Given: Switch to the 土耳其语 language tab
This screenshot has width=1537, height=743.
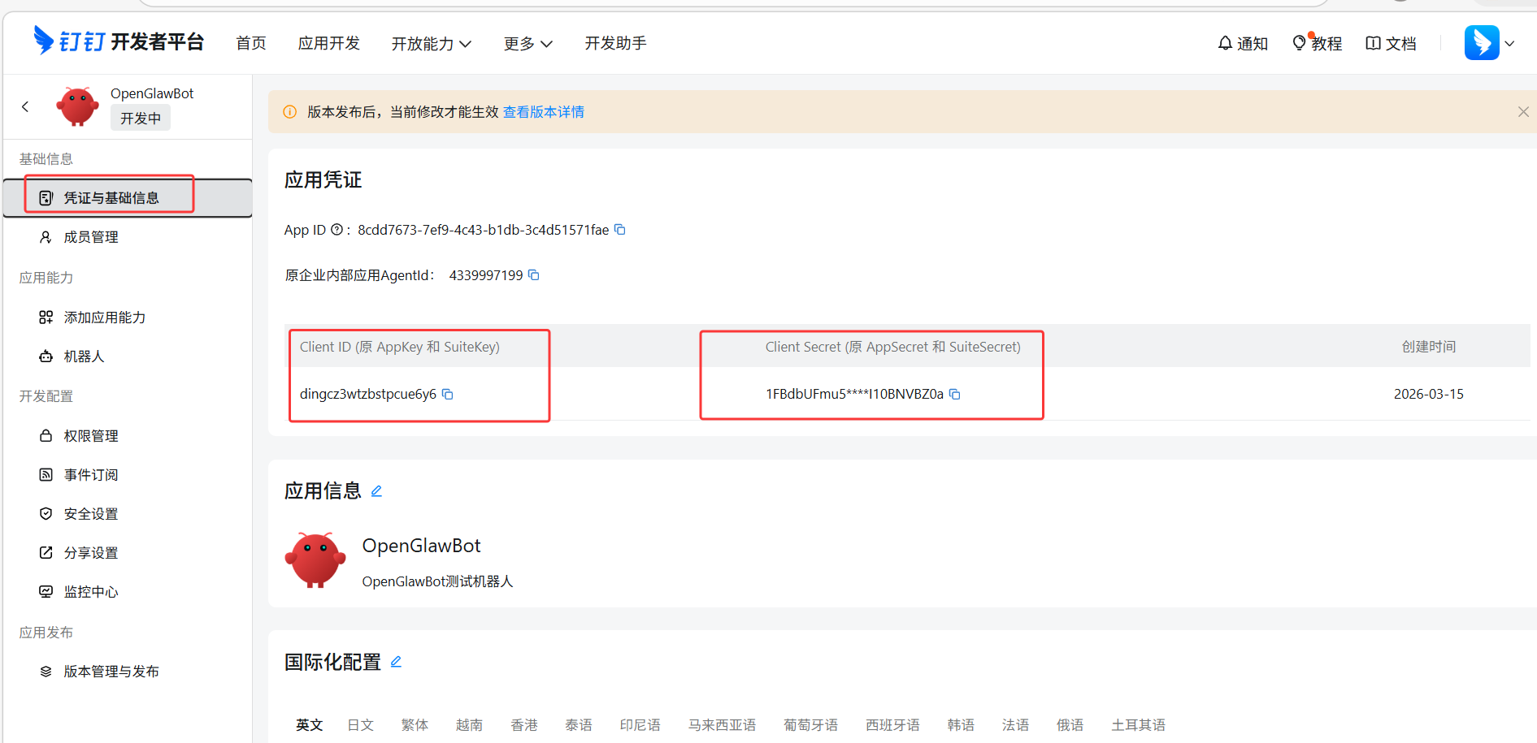Looking at the screenshot, I should pos(1138,725).
